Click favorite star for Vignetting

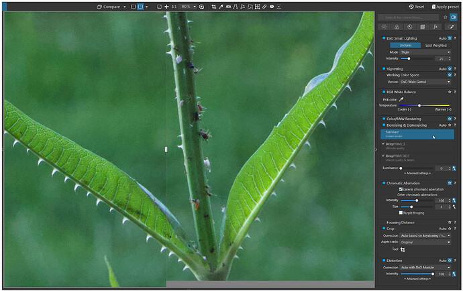click(x=450, y=69)
